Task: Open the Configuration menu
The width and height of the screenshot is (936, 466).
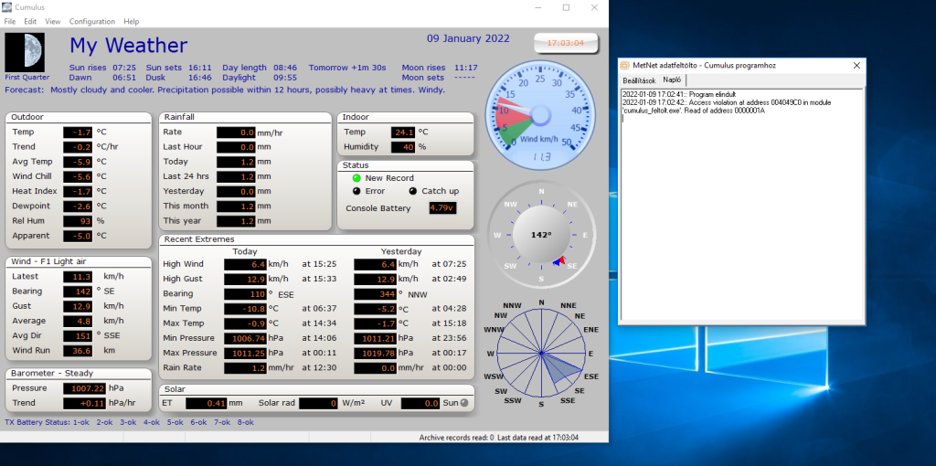Action: point(92,21)
